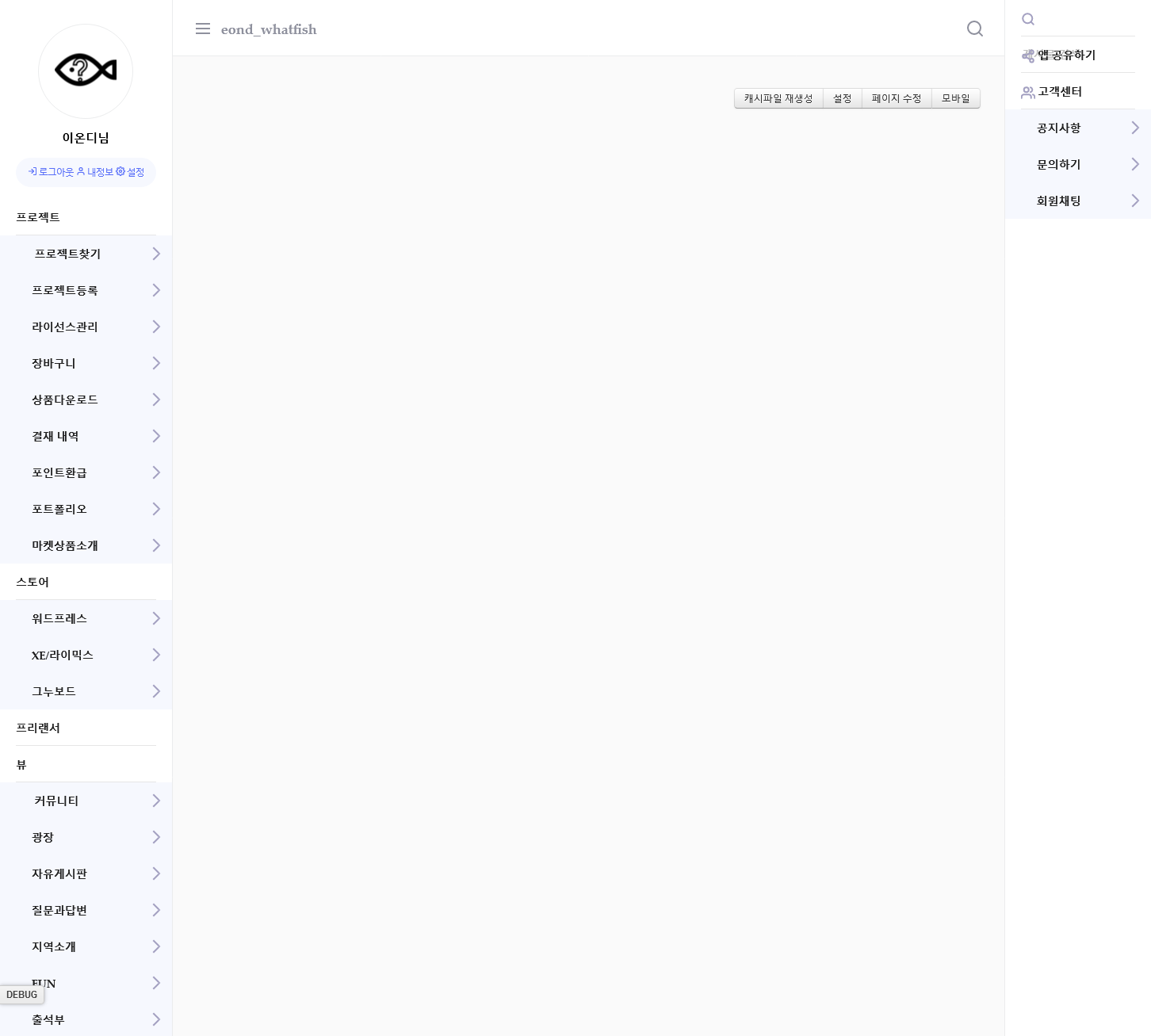Open the 질문과답변 menu entry
Viewport: 1151px width, 1036px height.
[59, 910]
